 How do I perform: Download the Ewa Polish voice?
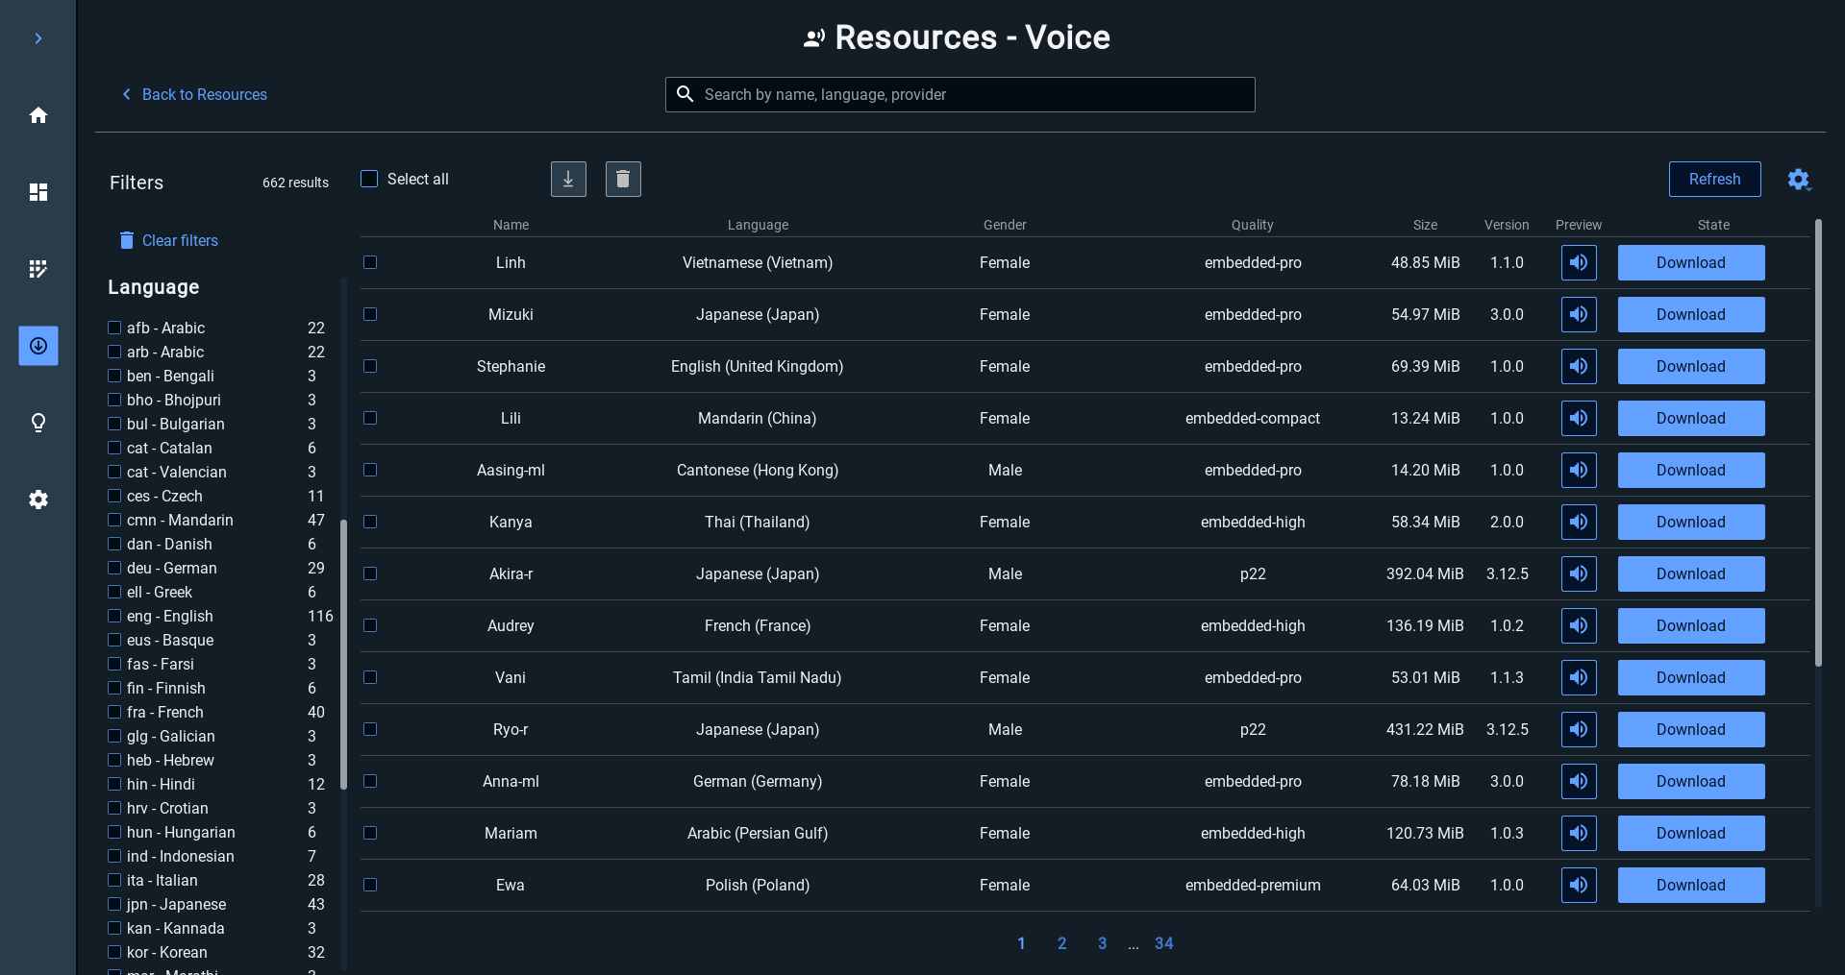pyautogui.click(x=1691, y=885)
